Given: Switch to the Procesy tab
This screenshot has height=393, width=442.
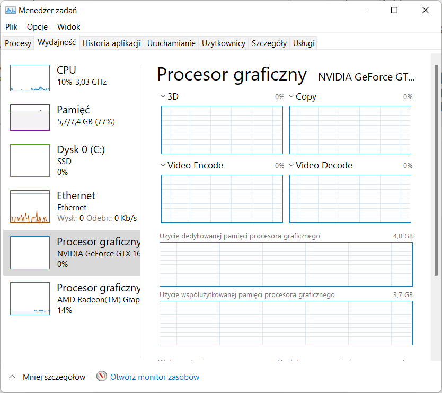Looking at the screenshot, I should pyautogui.click(x=18, y=43).
